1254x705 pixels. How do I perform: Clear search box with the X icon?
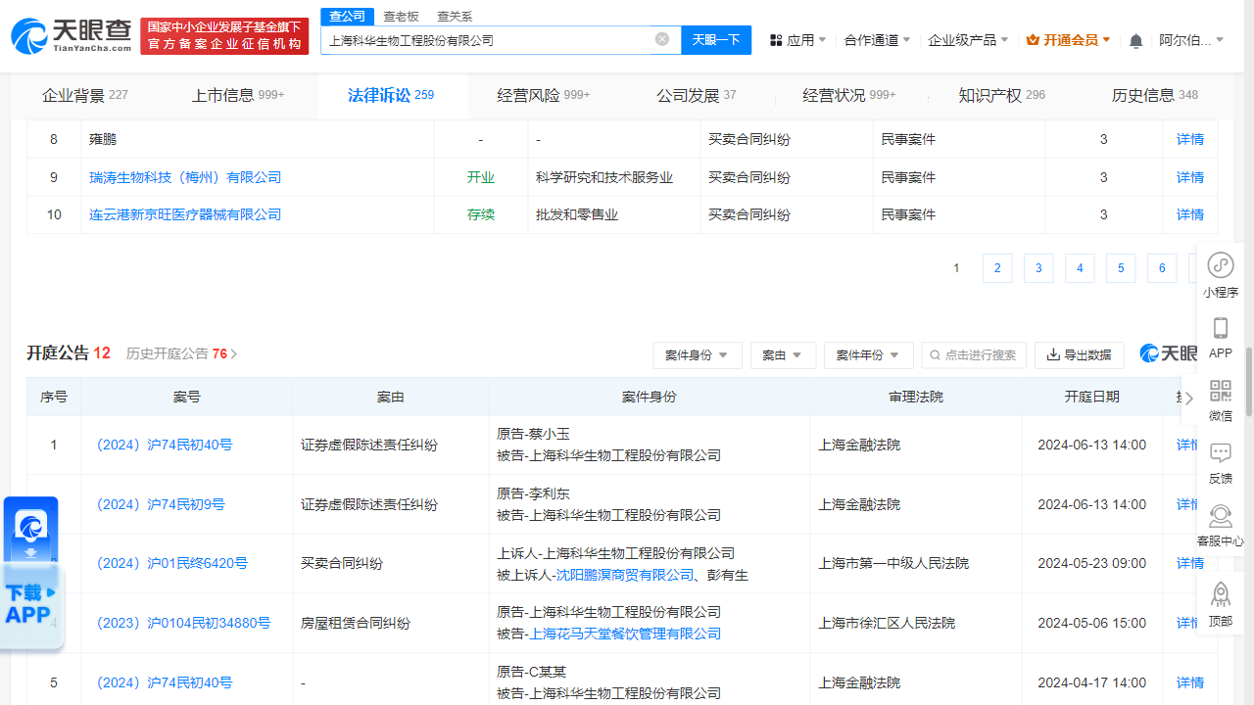(x=661, y=39)
